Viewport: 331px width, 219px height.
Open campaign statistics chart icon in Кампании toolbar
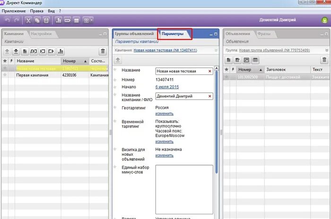(61, 51)
